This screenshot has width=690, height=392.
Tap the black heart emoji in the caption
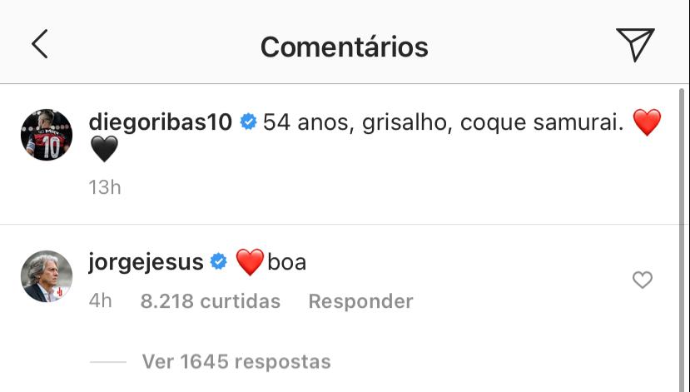[x=103, y=150]
